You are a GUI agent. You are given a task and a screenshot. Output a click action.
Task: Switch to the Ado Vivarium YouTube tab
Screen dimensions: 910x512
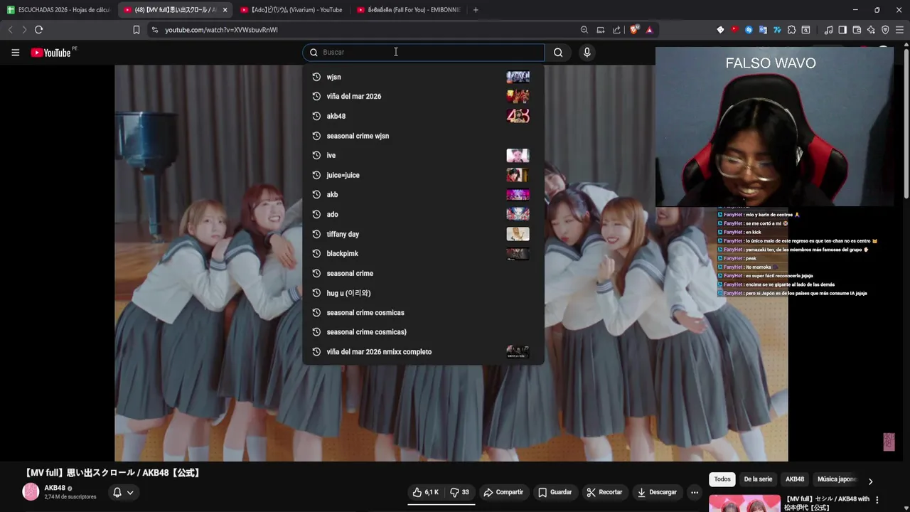[x=291, y=10]
